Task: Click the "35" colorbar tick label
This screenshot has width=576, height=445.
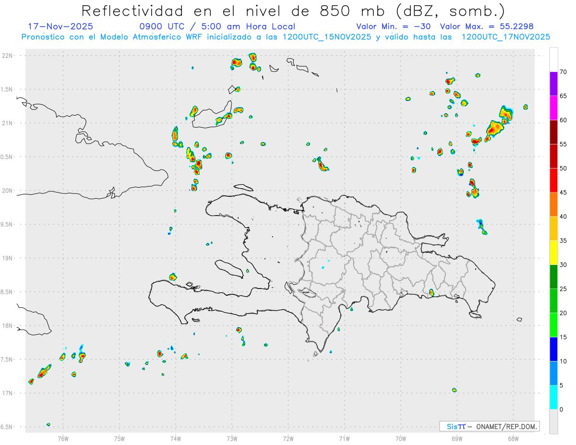Action: coord(563,241)
